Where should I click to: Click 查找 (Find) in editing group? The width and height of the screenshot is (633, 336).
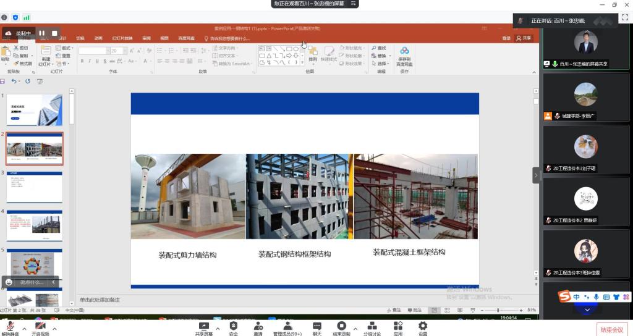(x=379, y=48)
